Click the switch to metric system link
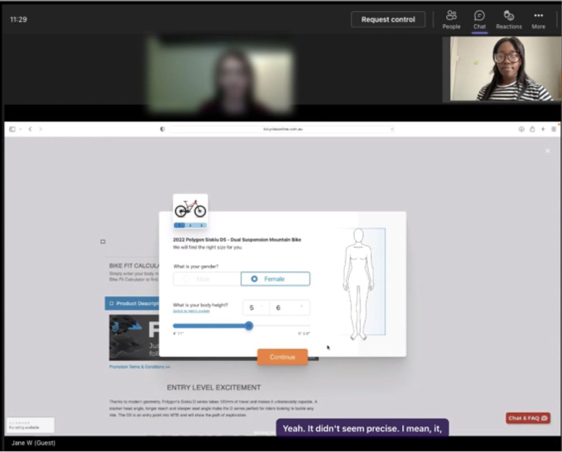This screenshot has width=562, height=452. [191, 311]
